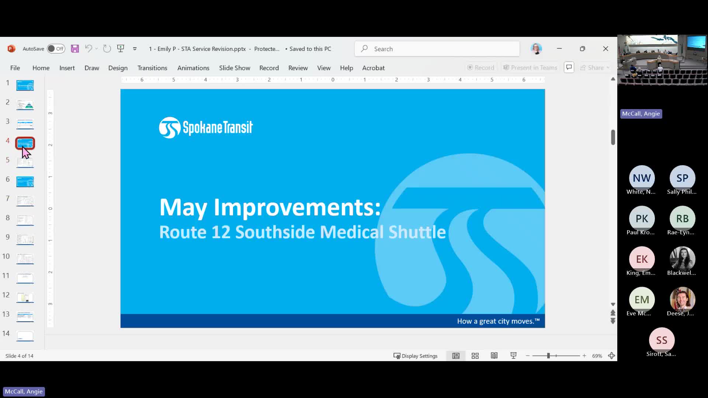
Task: Open the Comments pane icon
Action: (x=569, y=67)
